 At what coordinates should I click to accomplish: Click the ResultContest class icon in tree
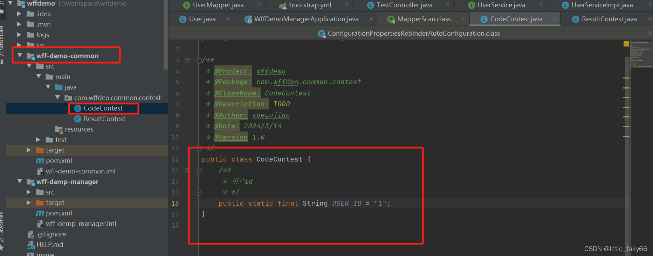(x=78, y=119)
